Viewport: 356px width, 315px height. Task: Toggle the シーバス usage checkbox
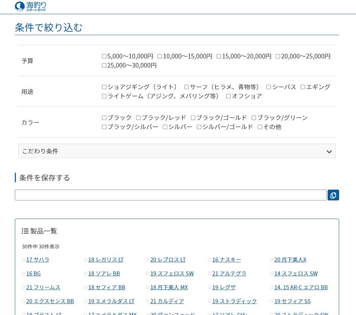point(269,87)
